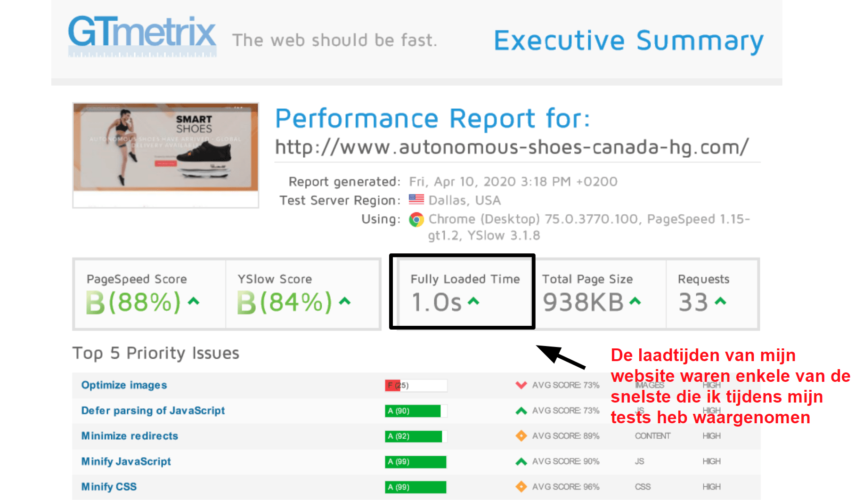Image resolution: width=855 pixels, height=500 pixels.
Task: Click the JS type in Minify JavaScript row
Action: (639, 461)
